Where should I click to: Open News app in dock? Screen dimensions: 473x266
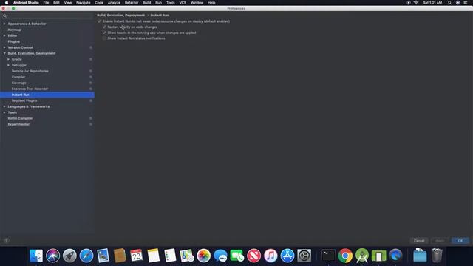click(254, 256)
